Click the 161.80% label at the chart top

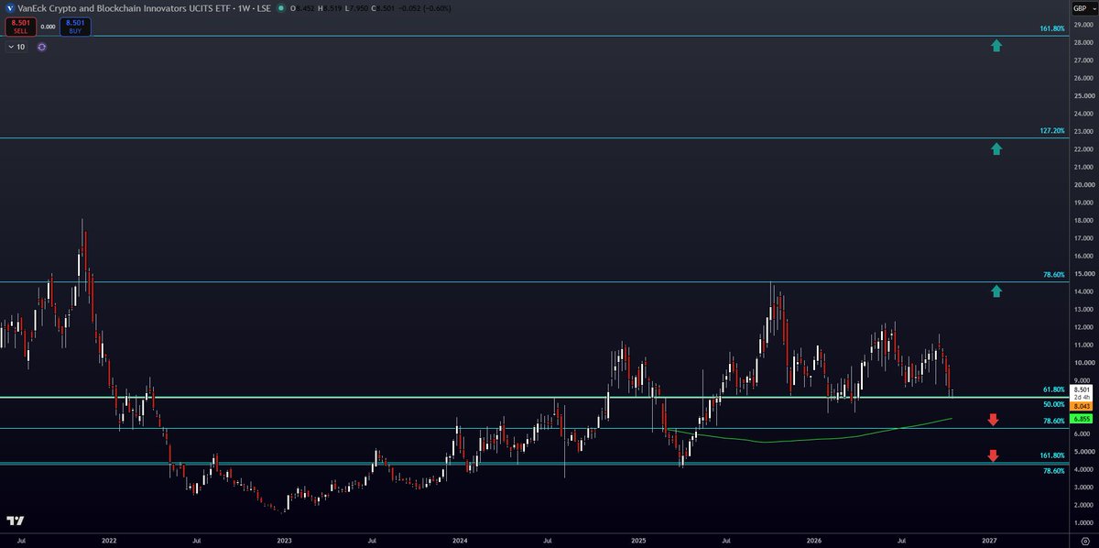coord(1052,28)
